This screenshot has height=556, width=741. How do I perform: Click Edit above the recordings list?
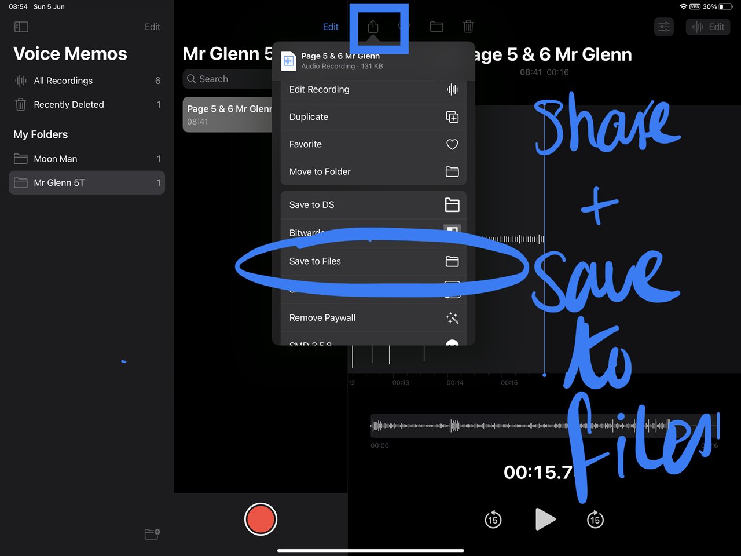(331, 27)
